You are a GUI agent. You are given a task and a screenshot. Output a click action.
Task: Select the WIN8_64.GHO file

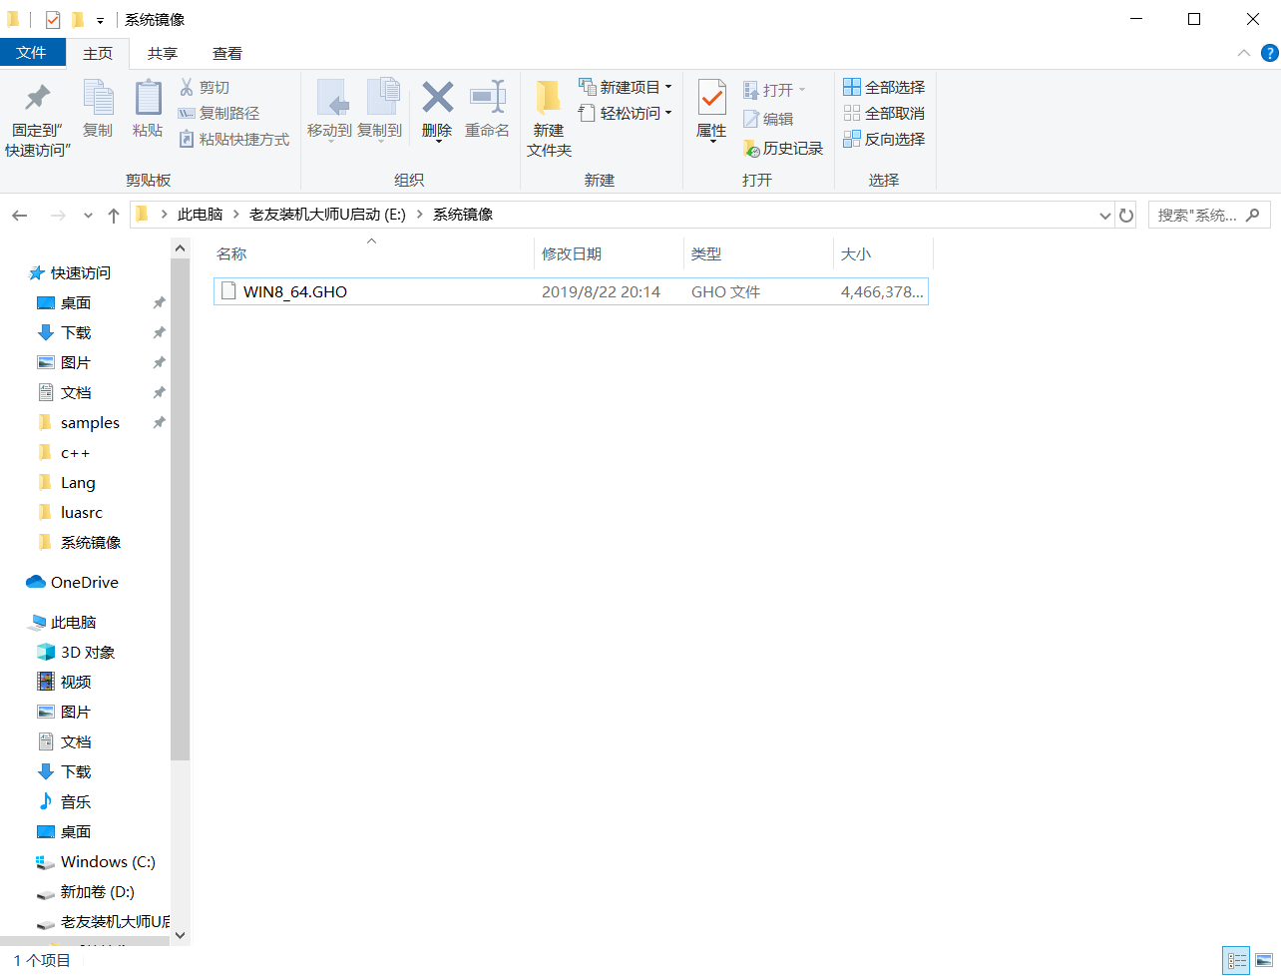[571, 291]
